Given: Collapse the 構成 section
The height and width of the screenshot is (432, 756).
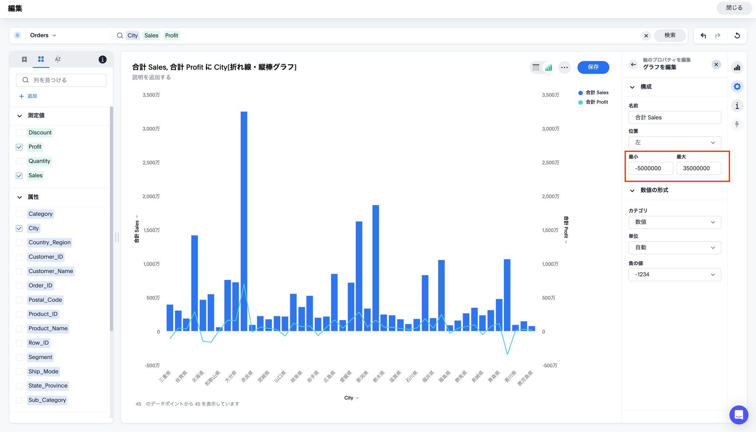Looking at the screenshot, I should (632, 87).
